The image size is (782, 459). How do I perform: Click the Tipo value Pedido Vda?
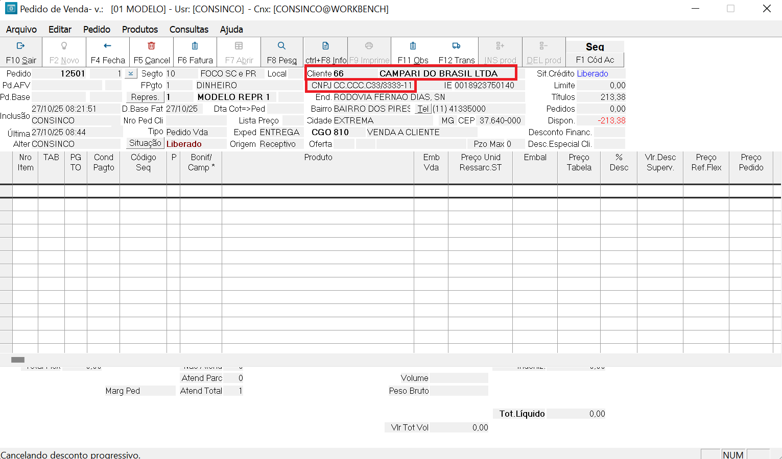[187, 132]
